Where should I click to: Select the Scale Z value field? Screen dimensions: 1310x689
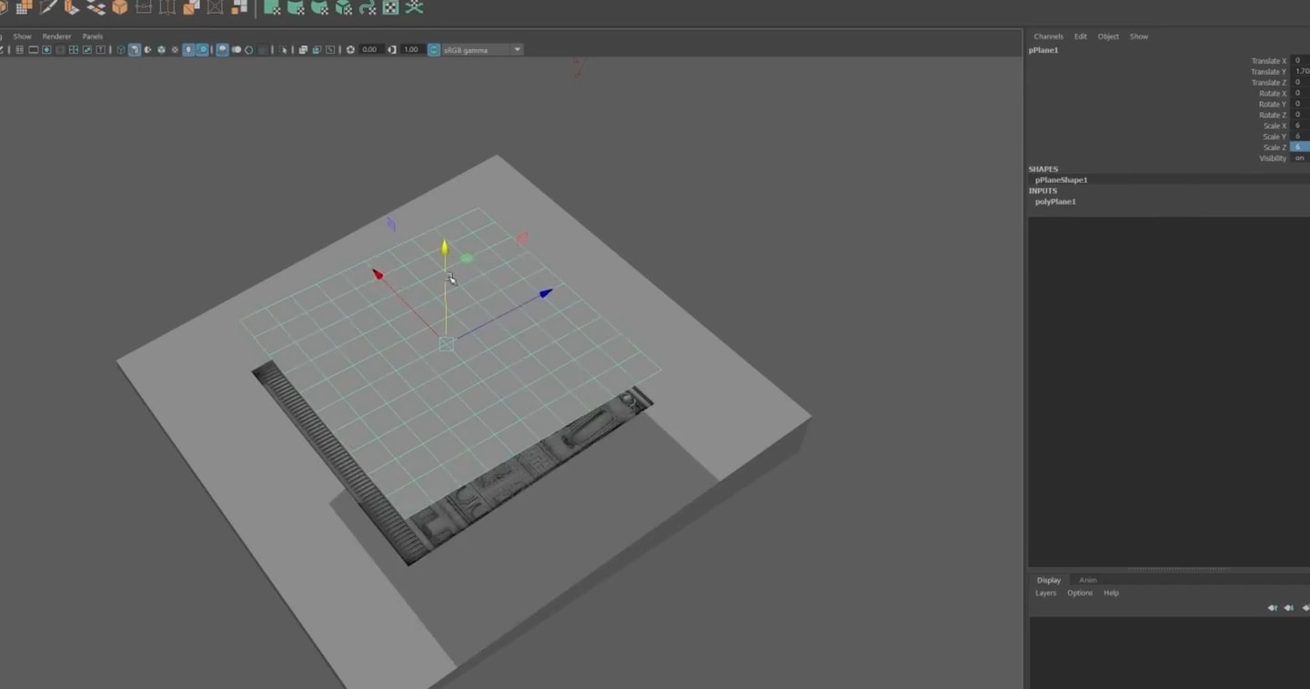(x=1300, y=147)
